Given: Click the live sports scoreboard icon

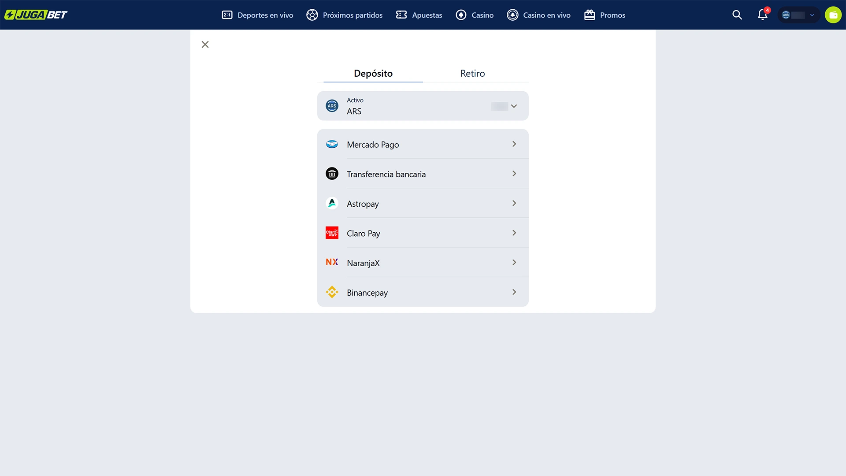Looking at the screenshot, I should click(x=227, y=15).
